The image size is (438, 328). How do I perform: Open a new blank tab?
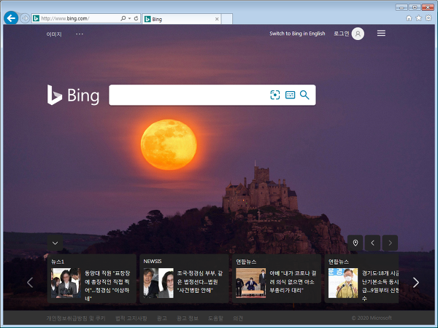(227, 19)
